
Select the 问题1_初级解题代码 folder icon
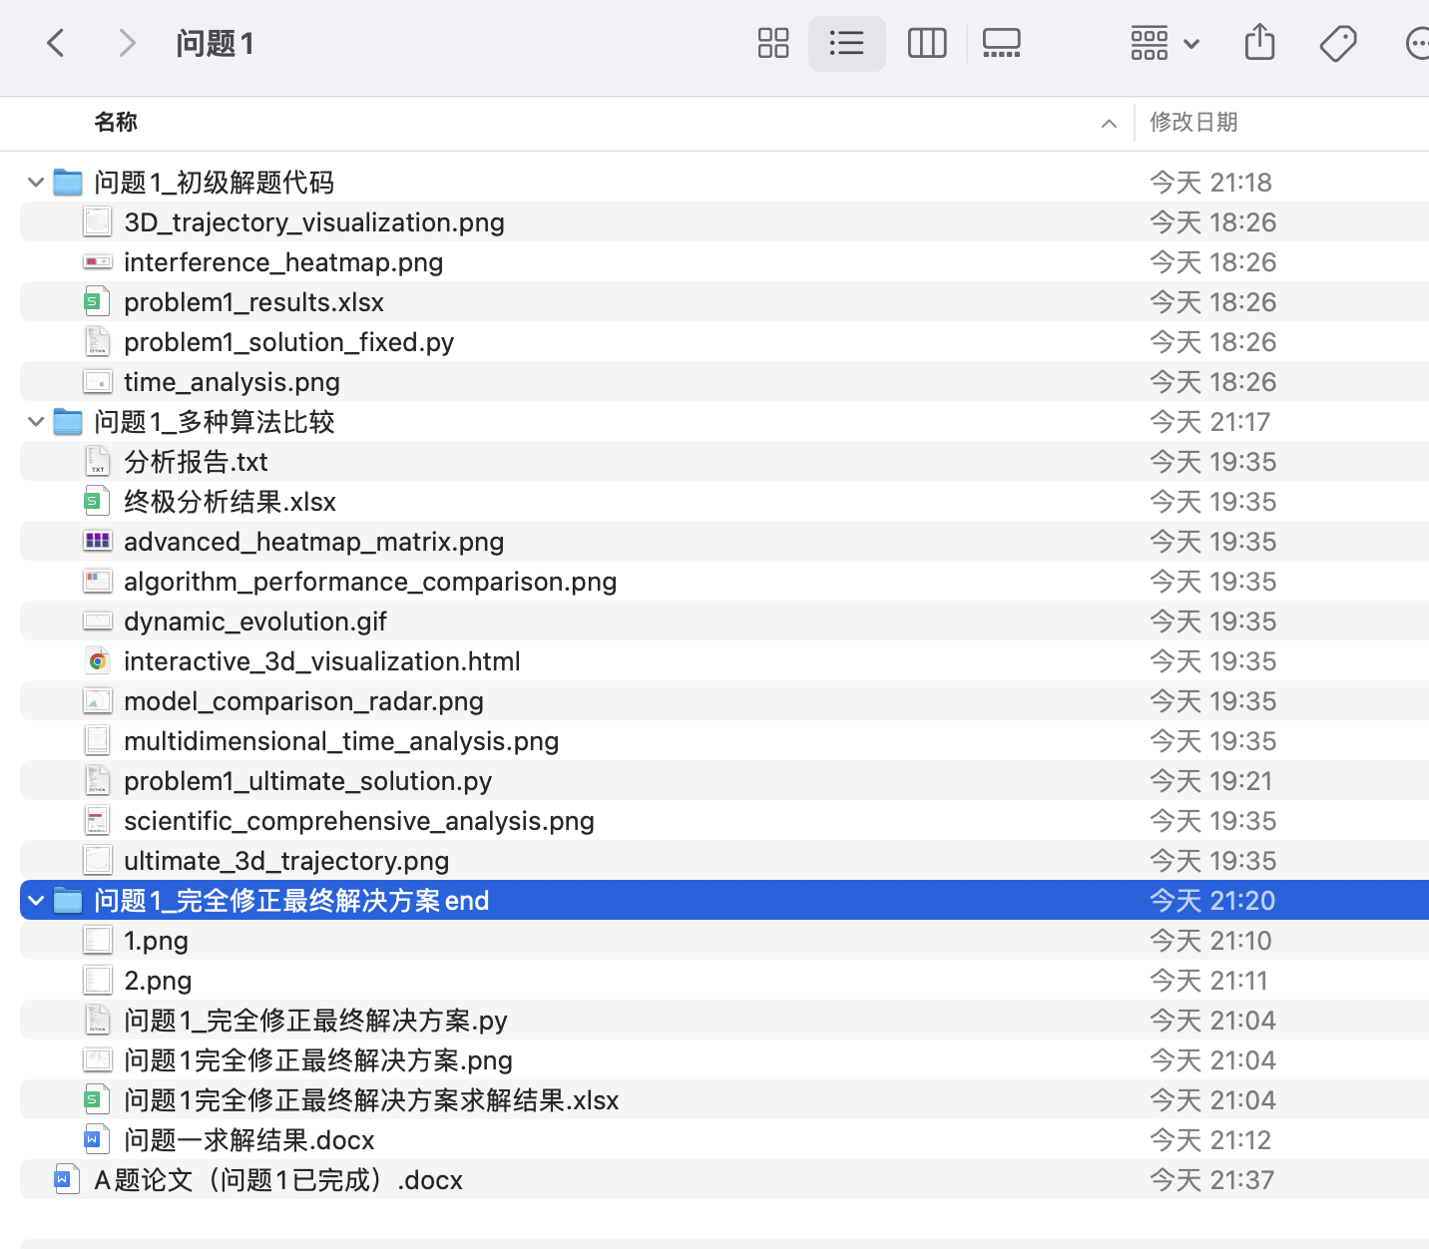(x=68, y=182)
